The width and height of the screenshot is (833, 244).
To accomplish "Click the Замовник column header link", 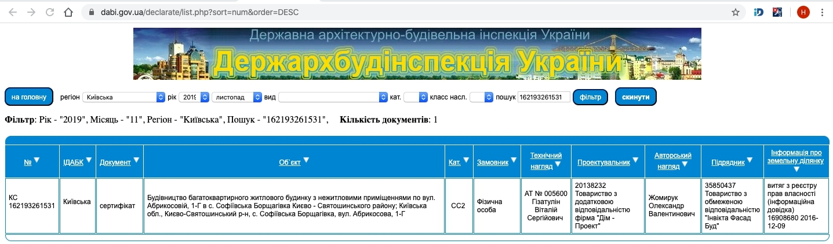I will (493, 162).
